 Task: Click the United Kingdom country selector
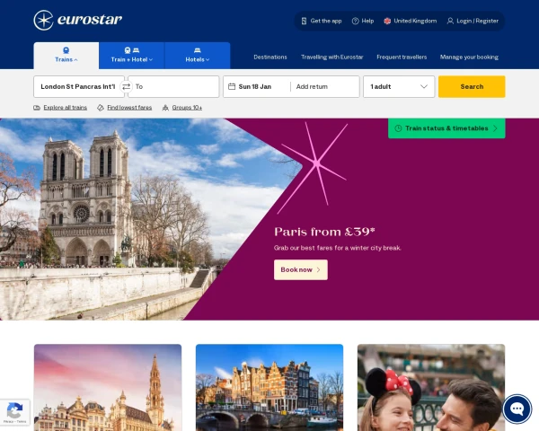(411, 21)
